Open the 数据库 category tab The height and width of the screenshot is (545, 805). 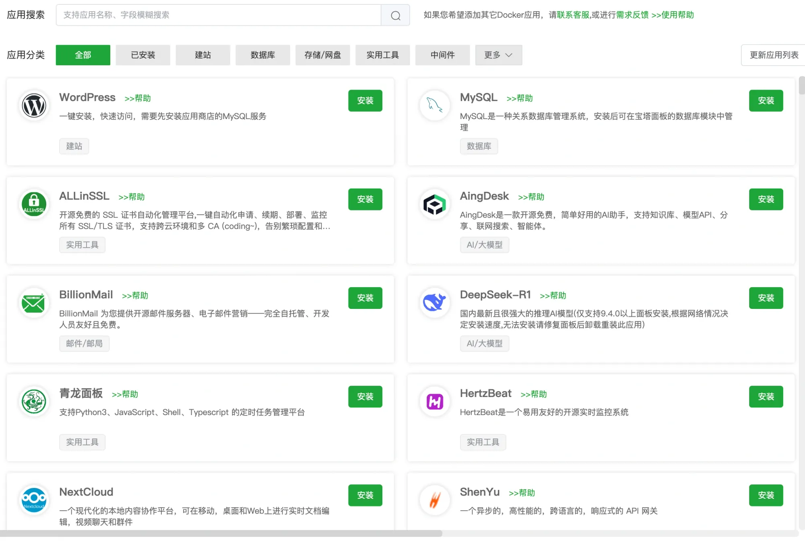[x=263, y=55]
